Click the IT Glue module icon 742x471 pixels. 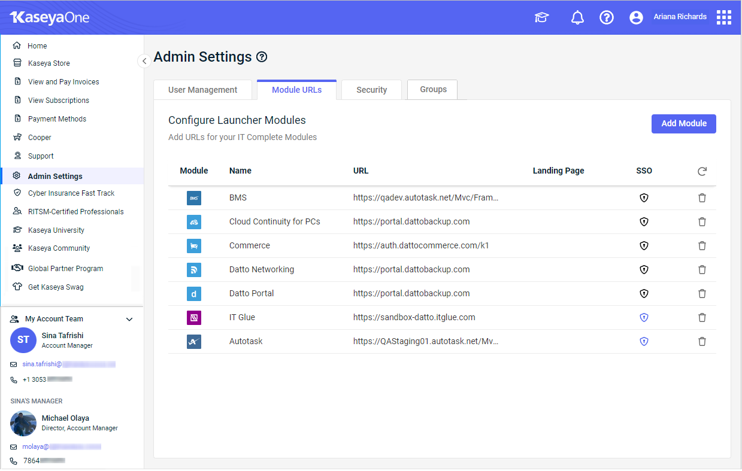tap(193, 317)
